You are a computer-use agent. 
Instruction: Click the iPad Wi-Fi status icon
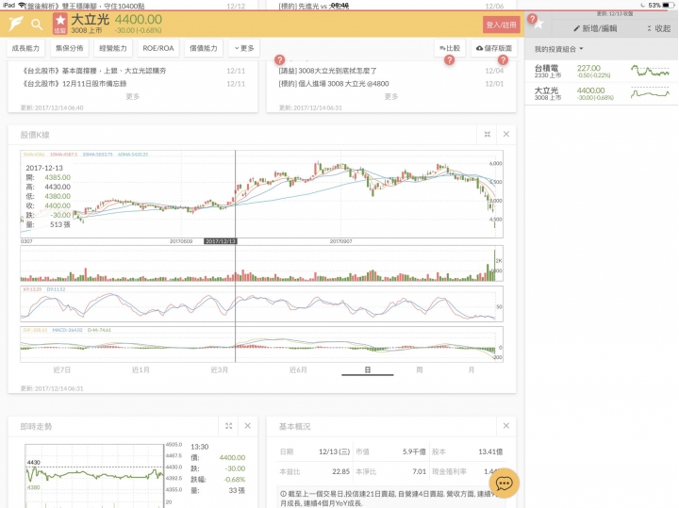[22, 5]
